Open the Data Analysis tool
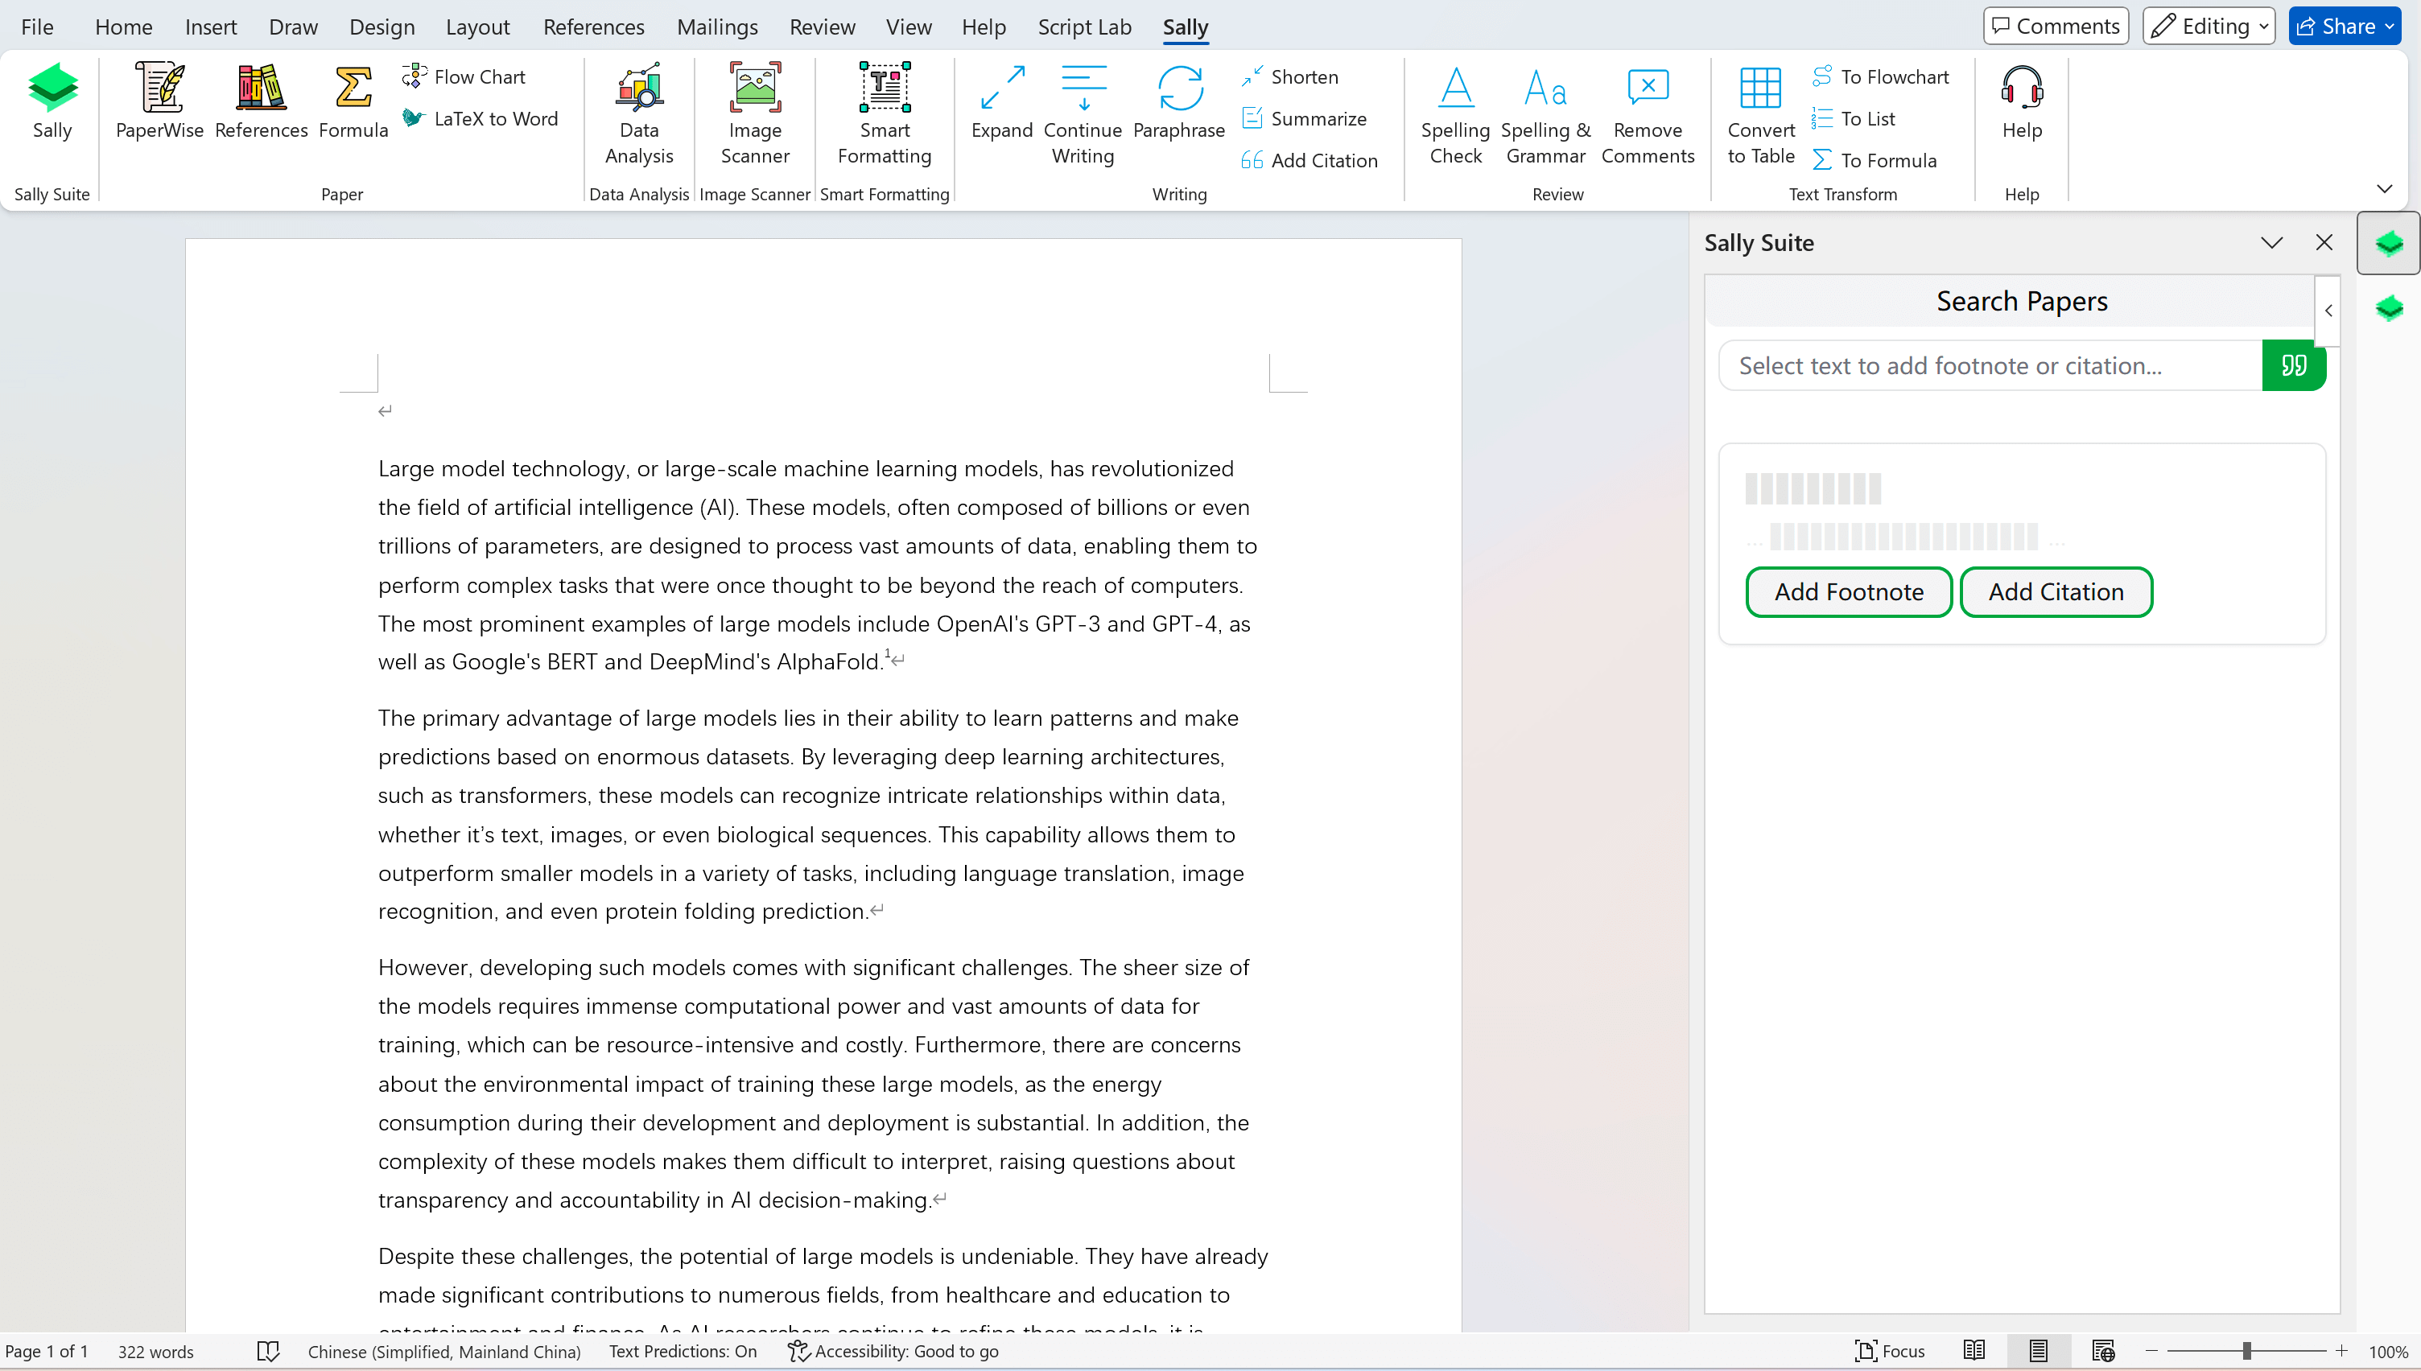 (x=638, y=115)
